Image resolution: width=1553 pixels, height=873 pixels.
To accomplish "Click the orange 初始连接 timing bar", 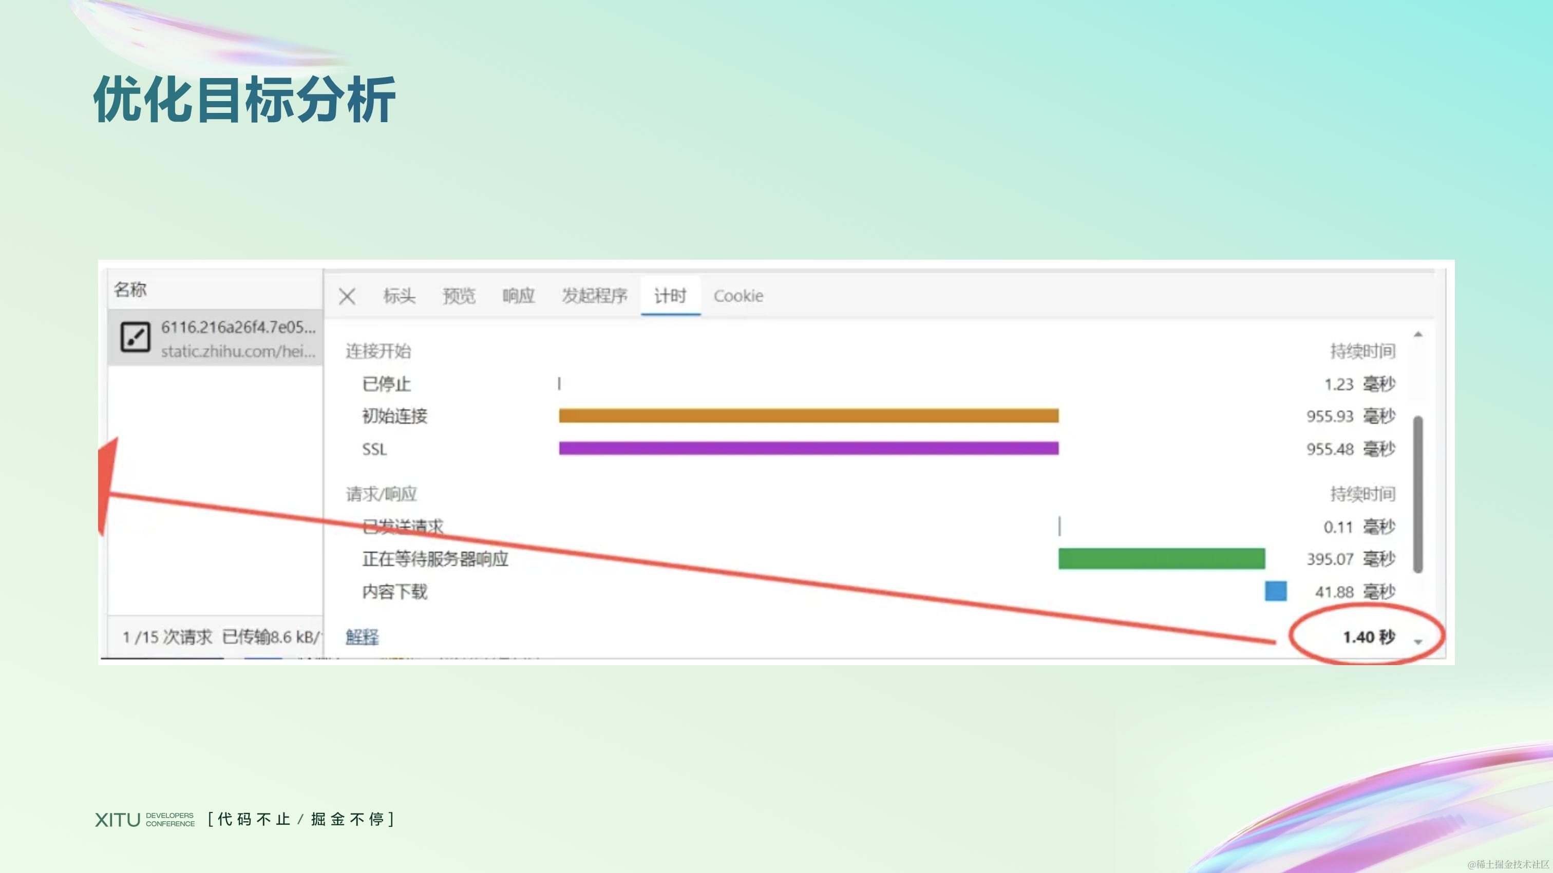I will click(808, 416).
